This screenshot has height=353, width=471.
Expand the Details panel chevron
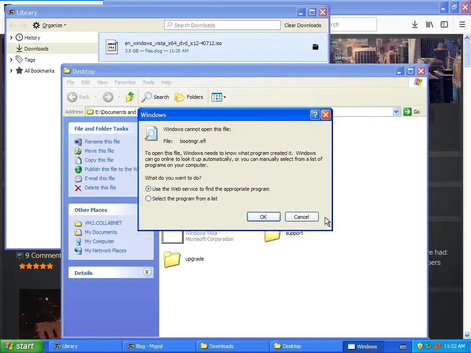(x=147, y=272)
